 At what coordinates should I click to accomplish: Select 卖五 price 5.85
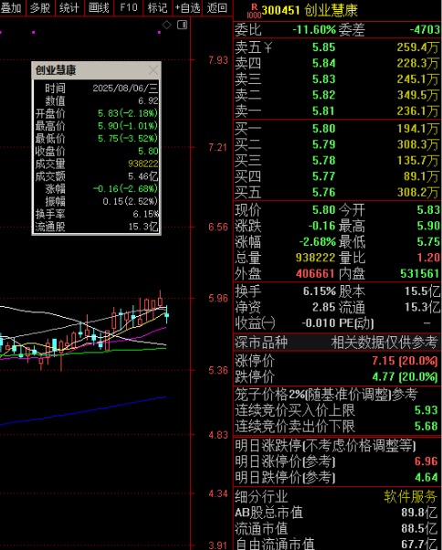[x=324, y=48]
